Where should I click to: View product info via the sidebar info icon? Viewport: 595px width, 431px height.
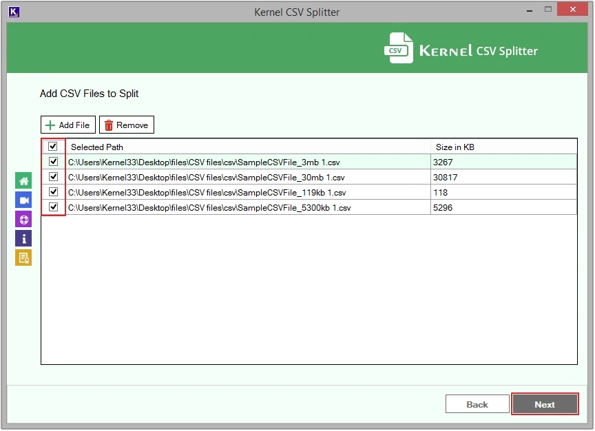pyautogui.click(x=23, y=238)
